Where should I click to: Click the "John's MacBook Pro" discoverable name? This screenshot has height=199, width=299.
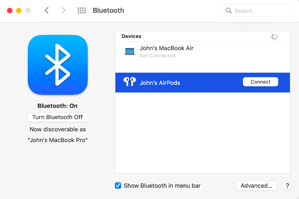point(58,140)
